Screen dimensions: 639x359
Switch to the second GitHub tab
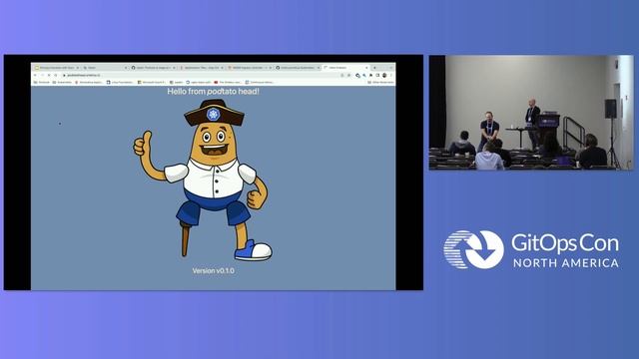(x=298, y=68)
